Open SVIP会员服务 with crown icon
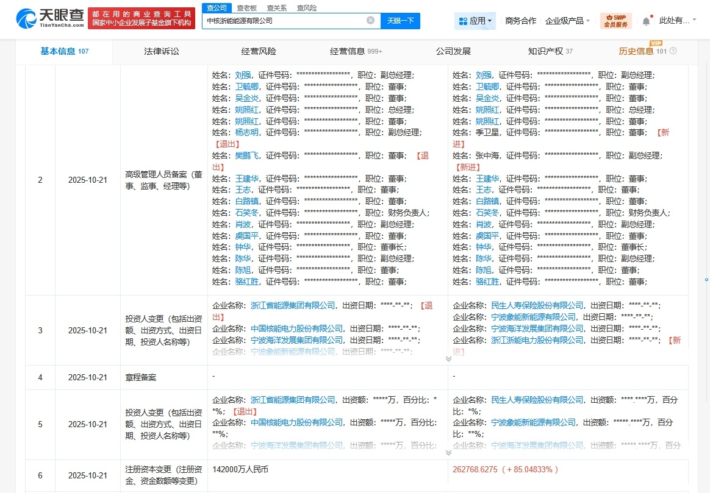The image size is (710, 493). 615,20
